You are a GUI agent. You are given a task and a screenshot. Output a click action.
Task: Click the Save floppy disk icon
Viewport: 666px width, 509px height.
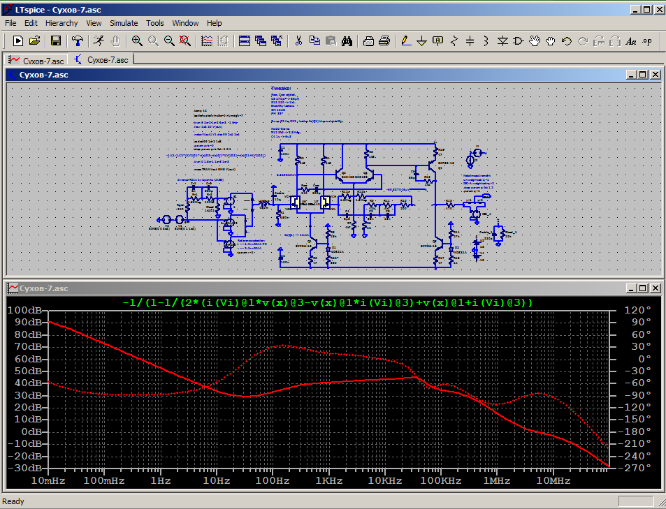coord(56,41)
